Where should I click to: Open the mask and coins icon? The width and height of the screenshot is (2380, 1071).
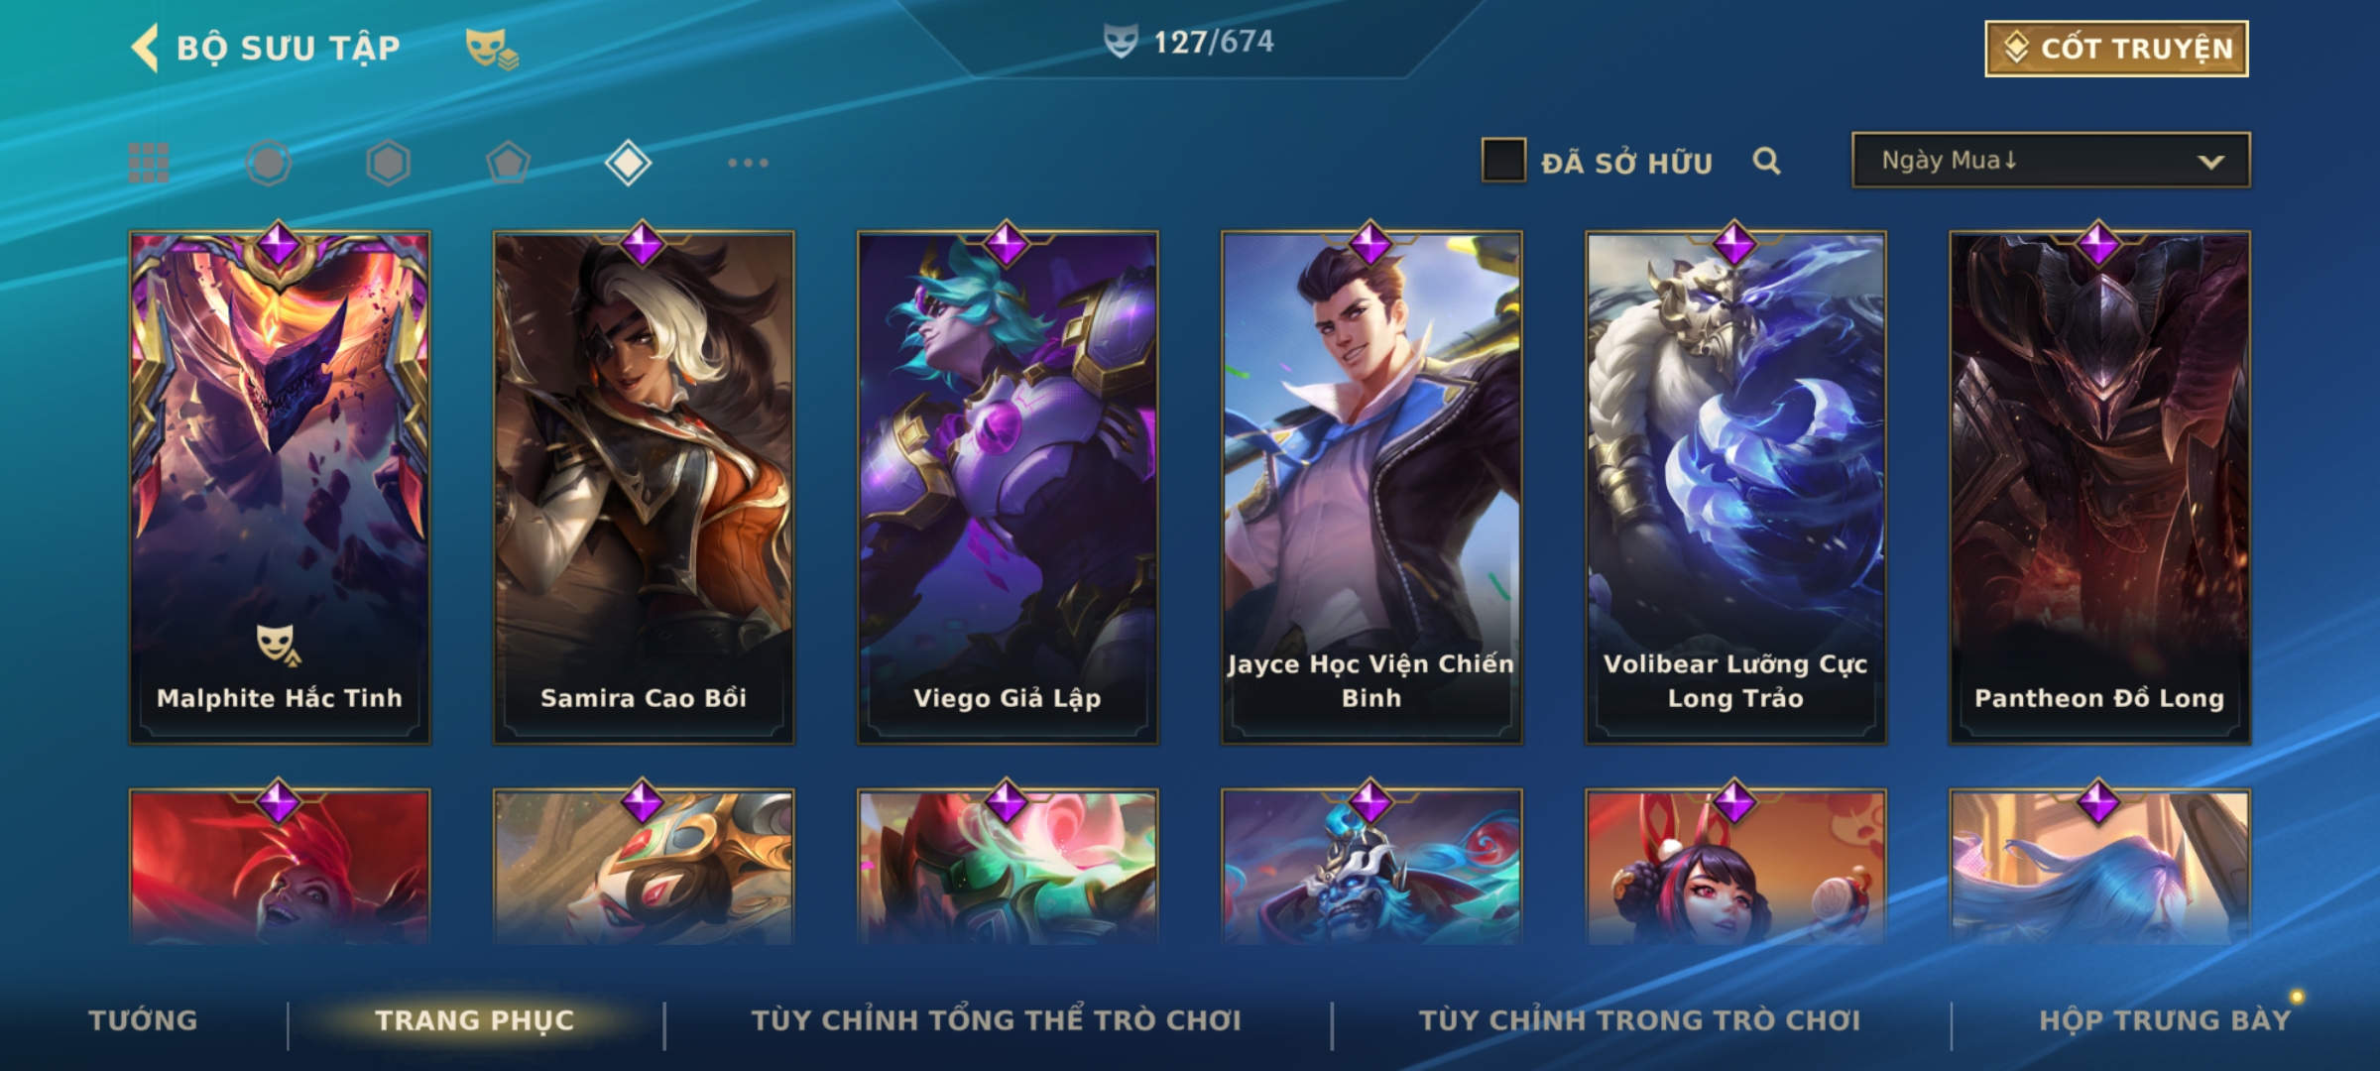492,49
